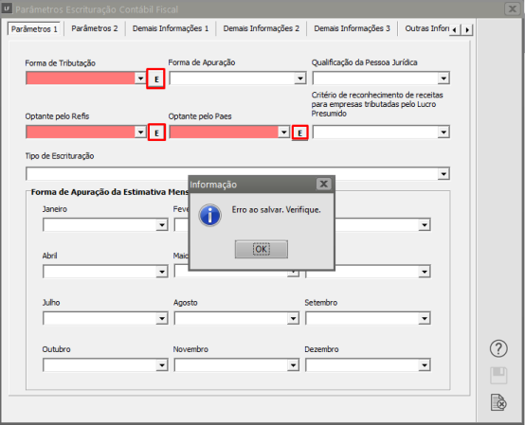Click OK in the error dialog
Image resolution: width=525 pixels, height=425 pixels.
pos(262,249)
